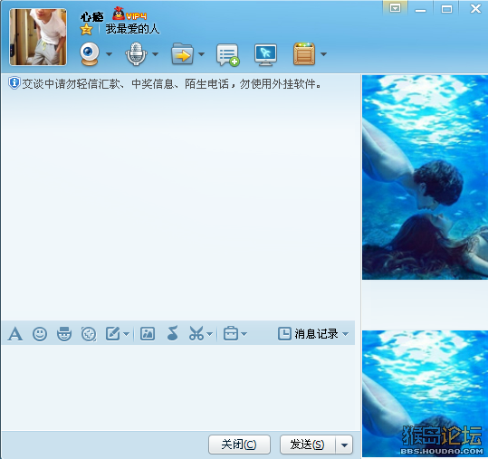Start a video call with webcam icon
Viewport: 488px width, 459px height.
coord(90,54)
